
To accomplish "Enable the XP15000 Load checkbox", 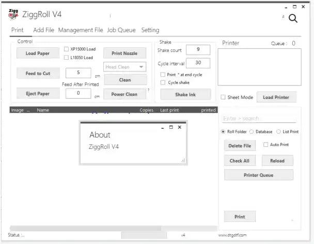I will 66,49.
